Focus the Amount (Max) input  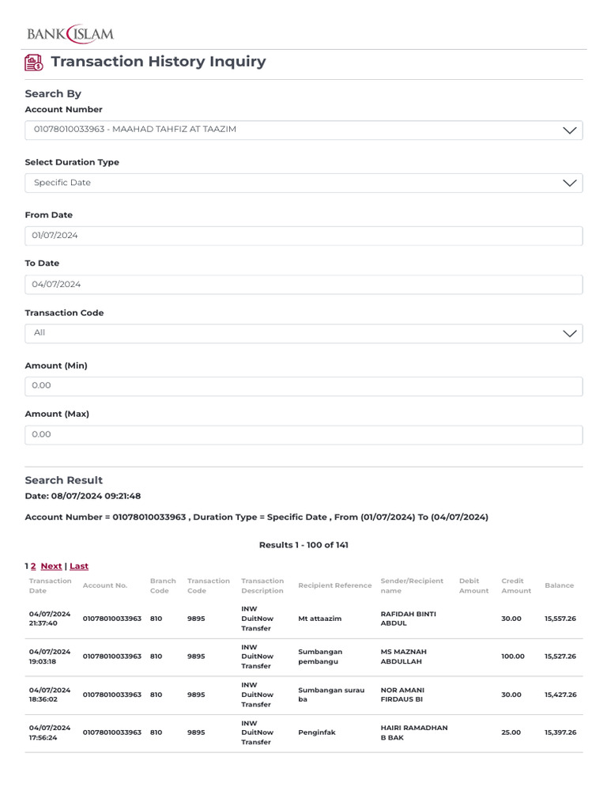pyautogui.click(x=303, y=435)
